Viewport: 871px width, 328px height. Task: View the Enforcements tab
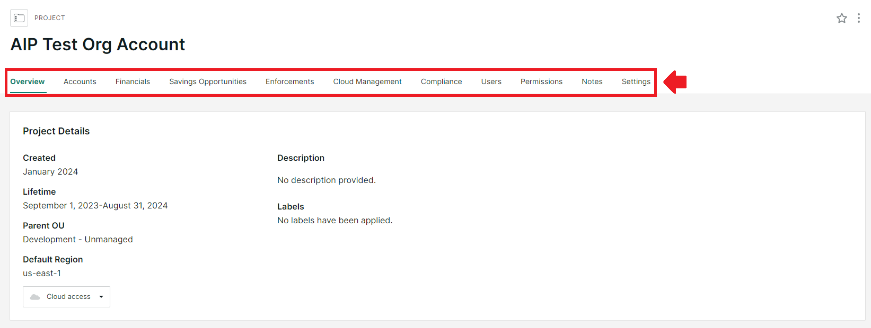(x=289, y=81)
